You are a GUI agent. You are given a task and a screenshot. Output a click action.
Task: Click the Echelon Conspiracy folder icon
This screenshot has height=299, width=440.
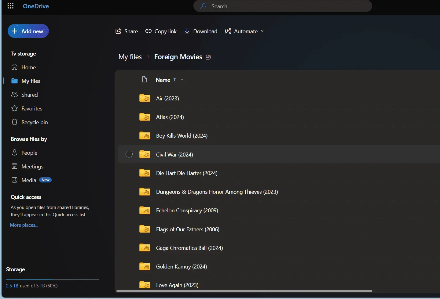pos(145,210)
